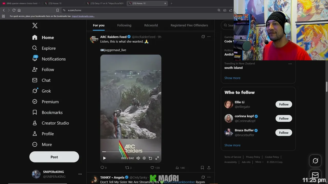Screen dimensions: 328x184
Task: Expand the video to fullscreen
Action: pos(157,158)
